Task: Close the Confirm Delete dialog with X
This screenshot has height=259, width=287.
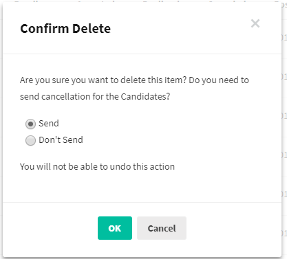Action: pos(255,23)
